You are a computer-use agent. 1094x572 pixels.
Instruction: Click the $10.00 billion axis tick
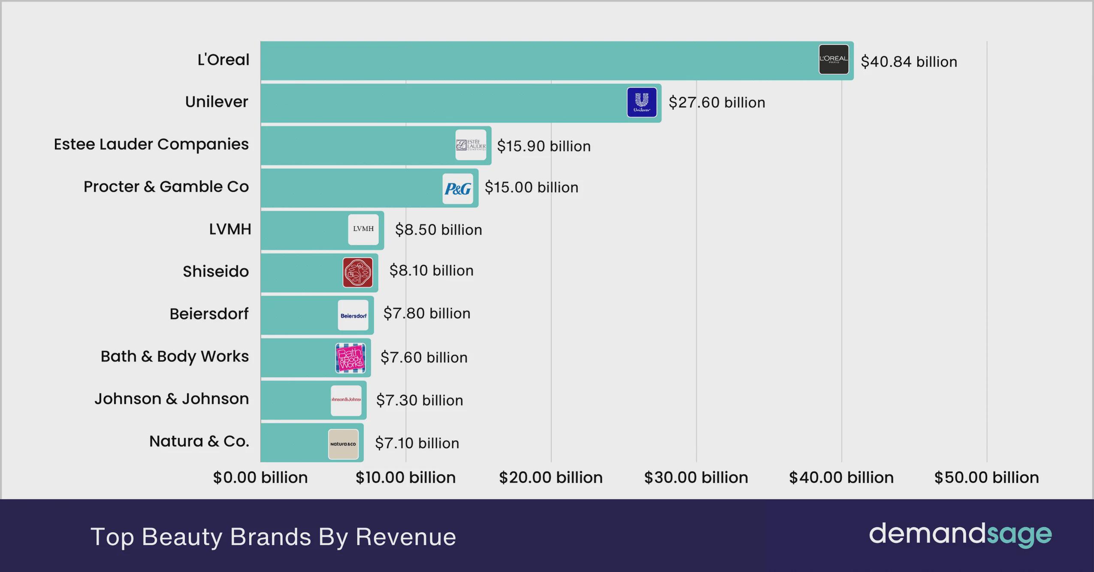(405, 478)
